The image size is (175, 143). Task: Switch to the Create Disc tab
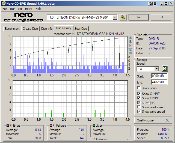[30, 29]
